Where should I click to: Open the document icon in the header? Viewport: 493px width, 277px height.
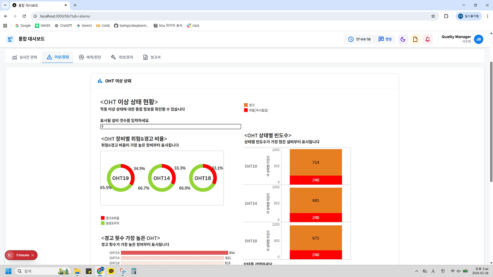(415, 39)
